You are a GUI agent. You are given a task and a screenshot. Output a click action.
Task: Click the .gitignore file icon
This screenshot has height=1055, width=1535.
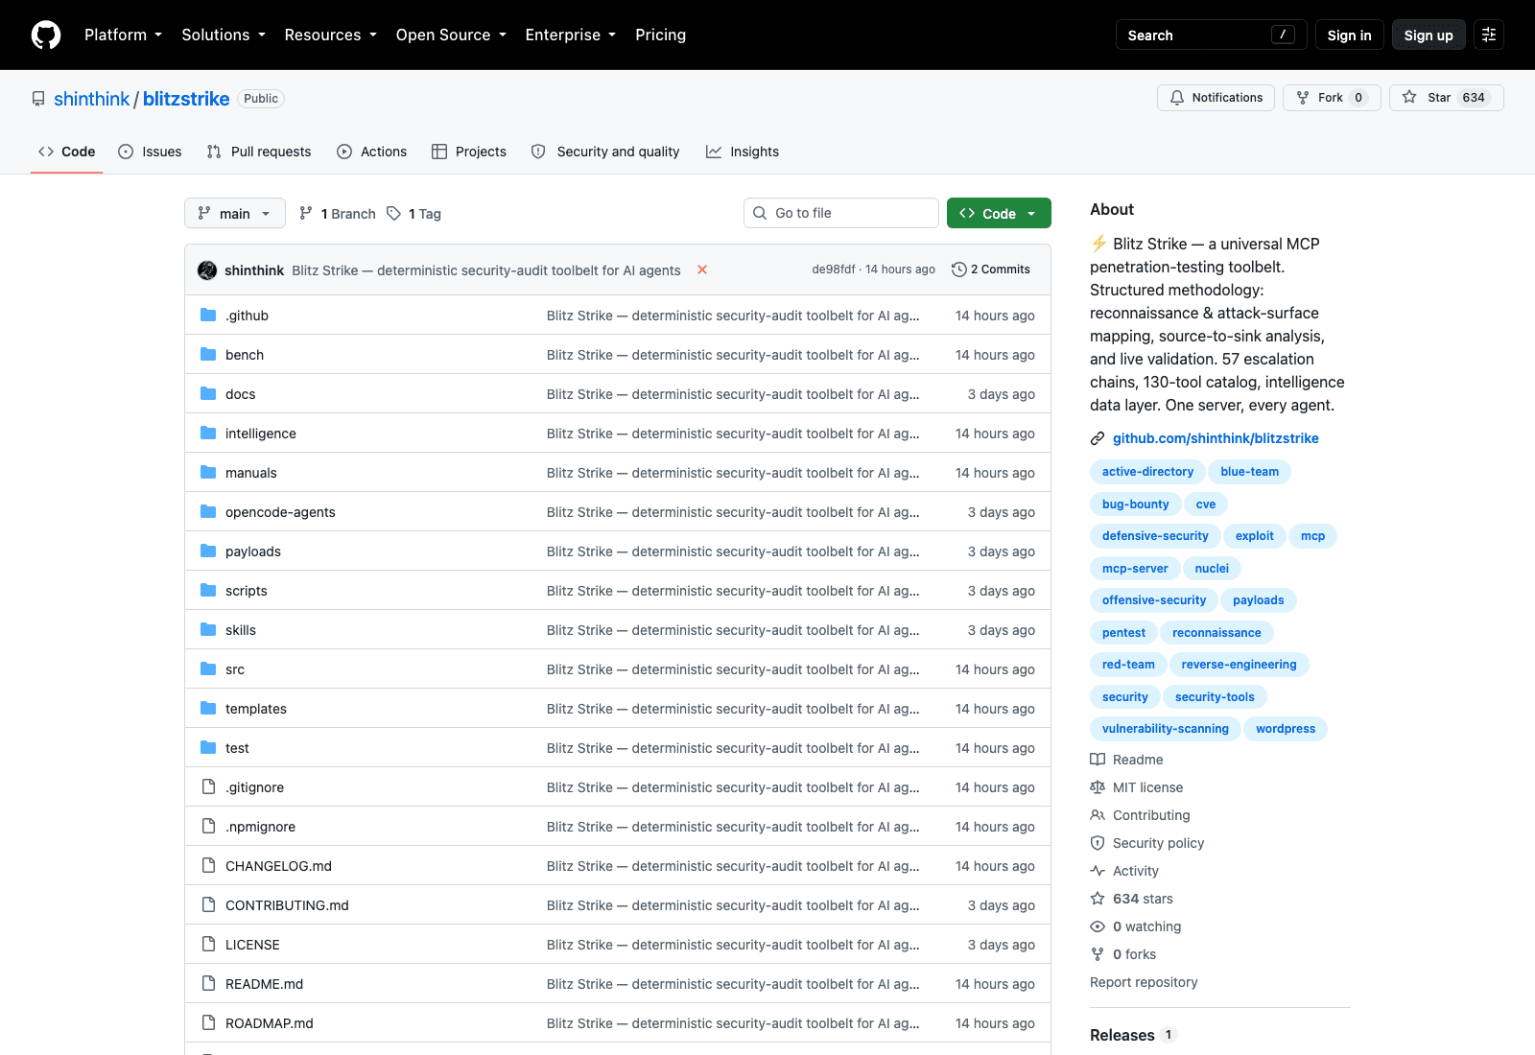point(208,786)
